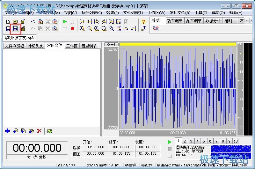Click the add folder with blue plus icon
Viewport: 255px width, 169px height.
click(x=31, y=131)
